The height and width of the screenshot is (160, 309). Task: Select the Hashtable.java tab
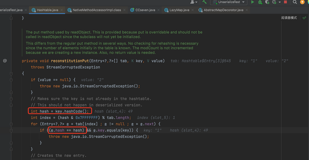coord(47,10)
